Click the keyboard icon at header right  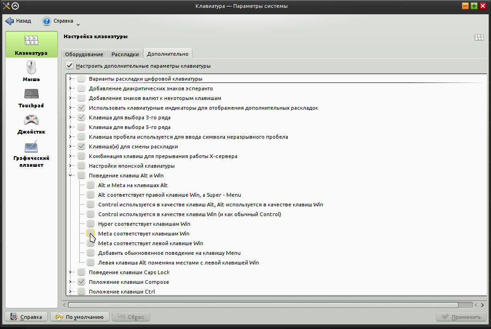pyautogui.click(x=479, y=37)
